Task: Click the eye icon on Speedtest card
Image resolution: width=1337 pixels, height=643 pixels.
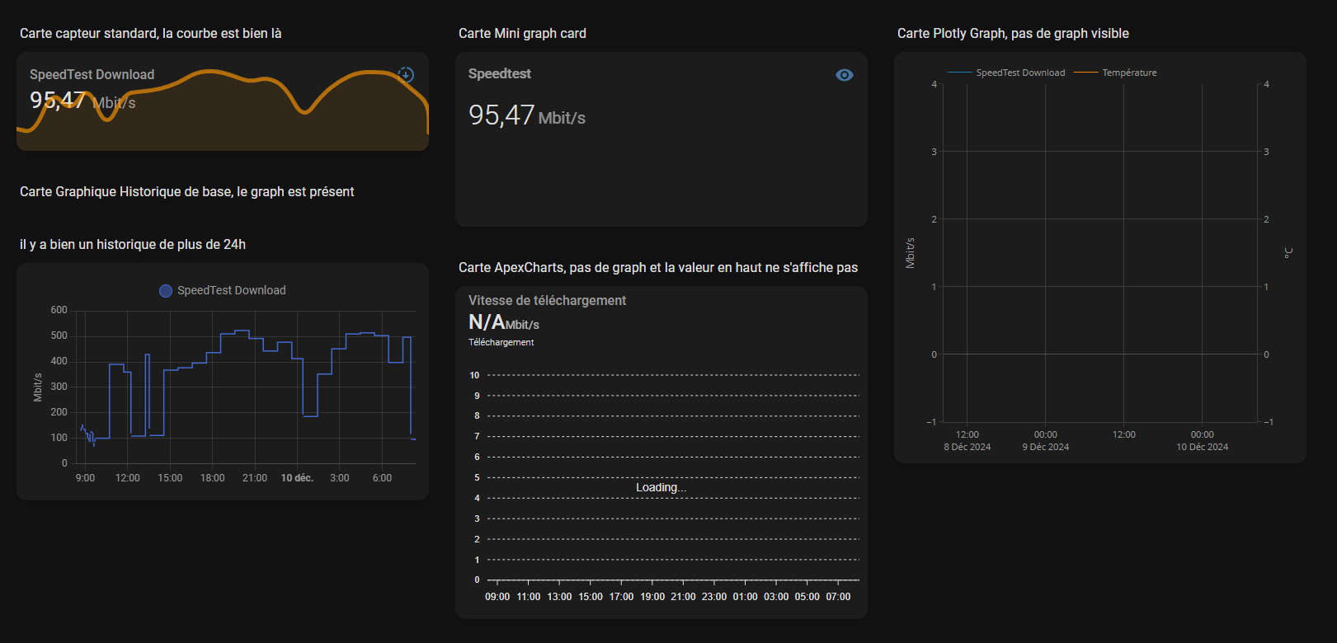Action: click(x=844, y=75)
